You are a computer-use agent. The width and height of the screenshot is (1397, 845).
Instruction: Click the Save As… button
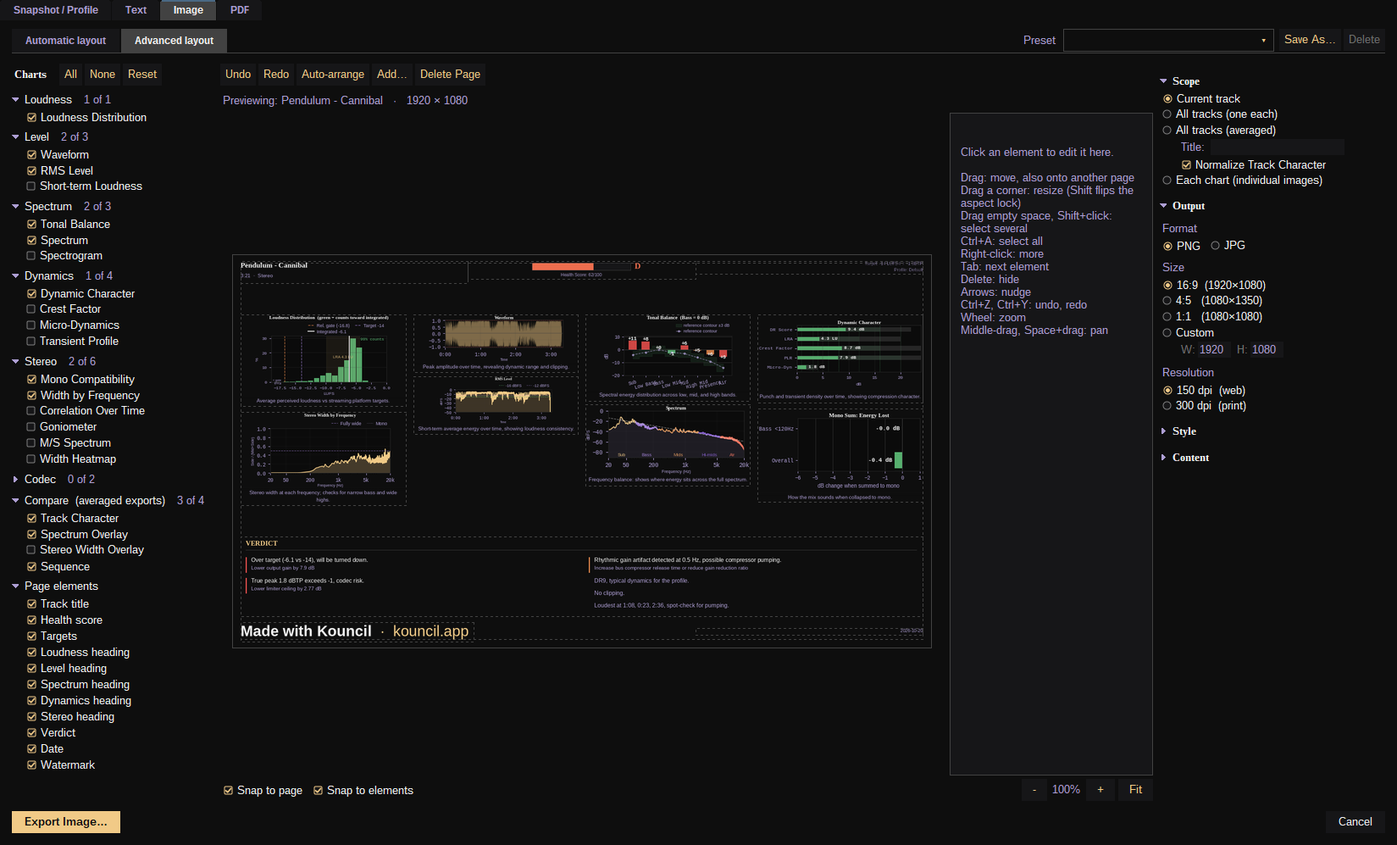(1309, 40)
